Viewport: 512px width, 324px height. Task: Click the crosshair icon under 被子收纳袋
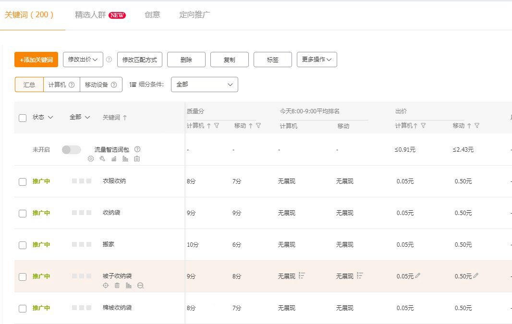click(x=106, y=286)
